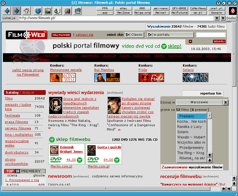Click the load images picture-frame icon
The image size is (238, 196).
click(x=48, y=11)
